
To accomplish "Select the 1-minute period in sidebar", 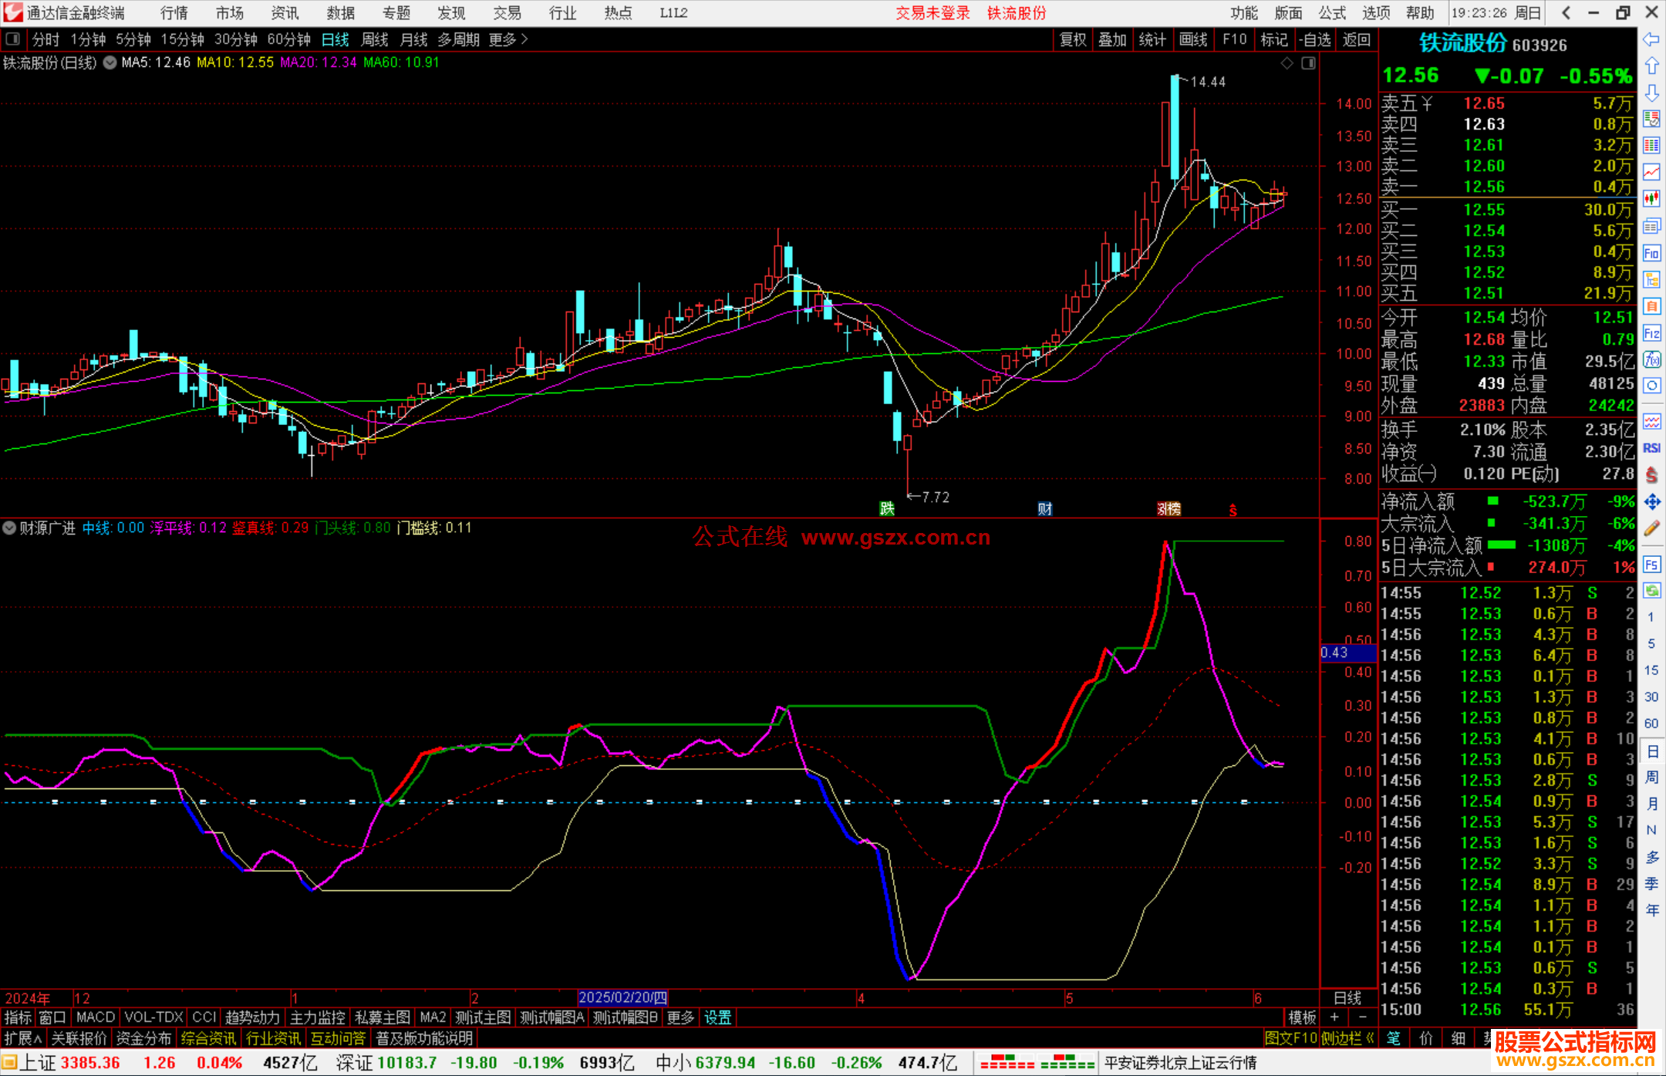I will point(1651,617).
